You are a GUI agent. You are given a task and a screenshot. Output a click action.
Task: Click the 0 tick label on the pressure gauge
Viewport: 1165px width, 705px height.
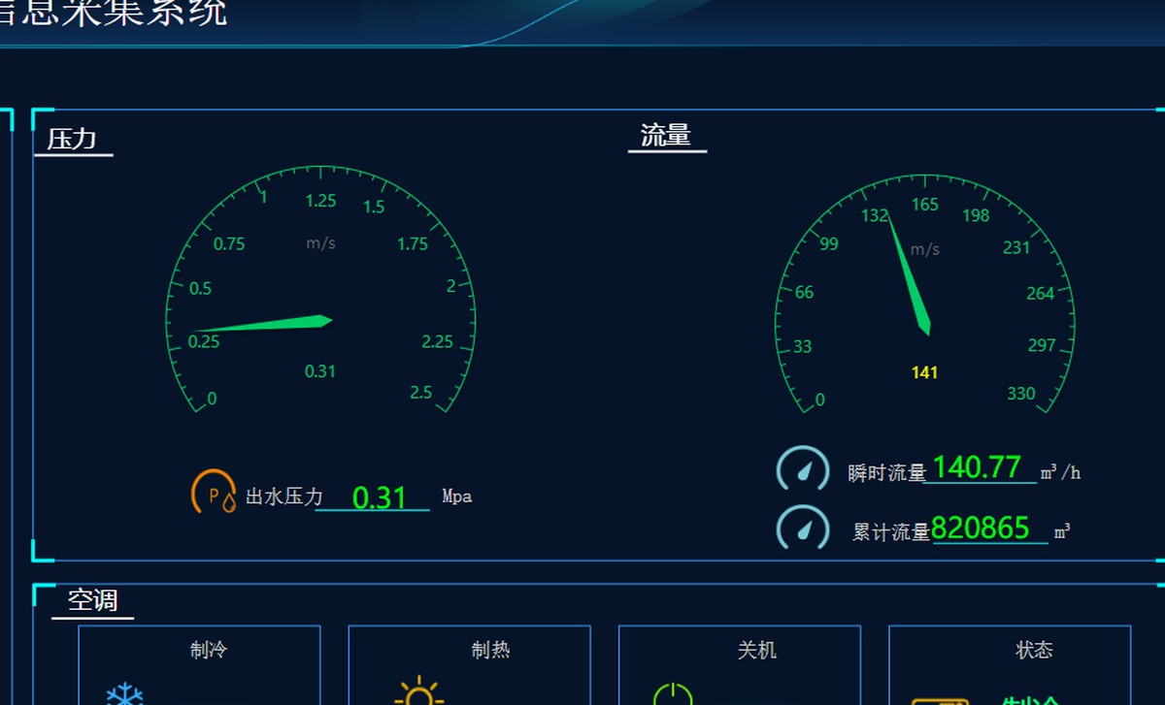click(x=213, y=399)
